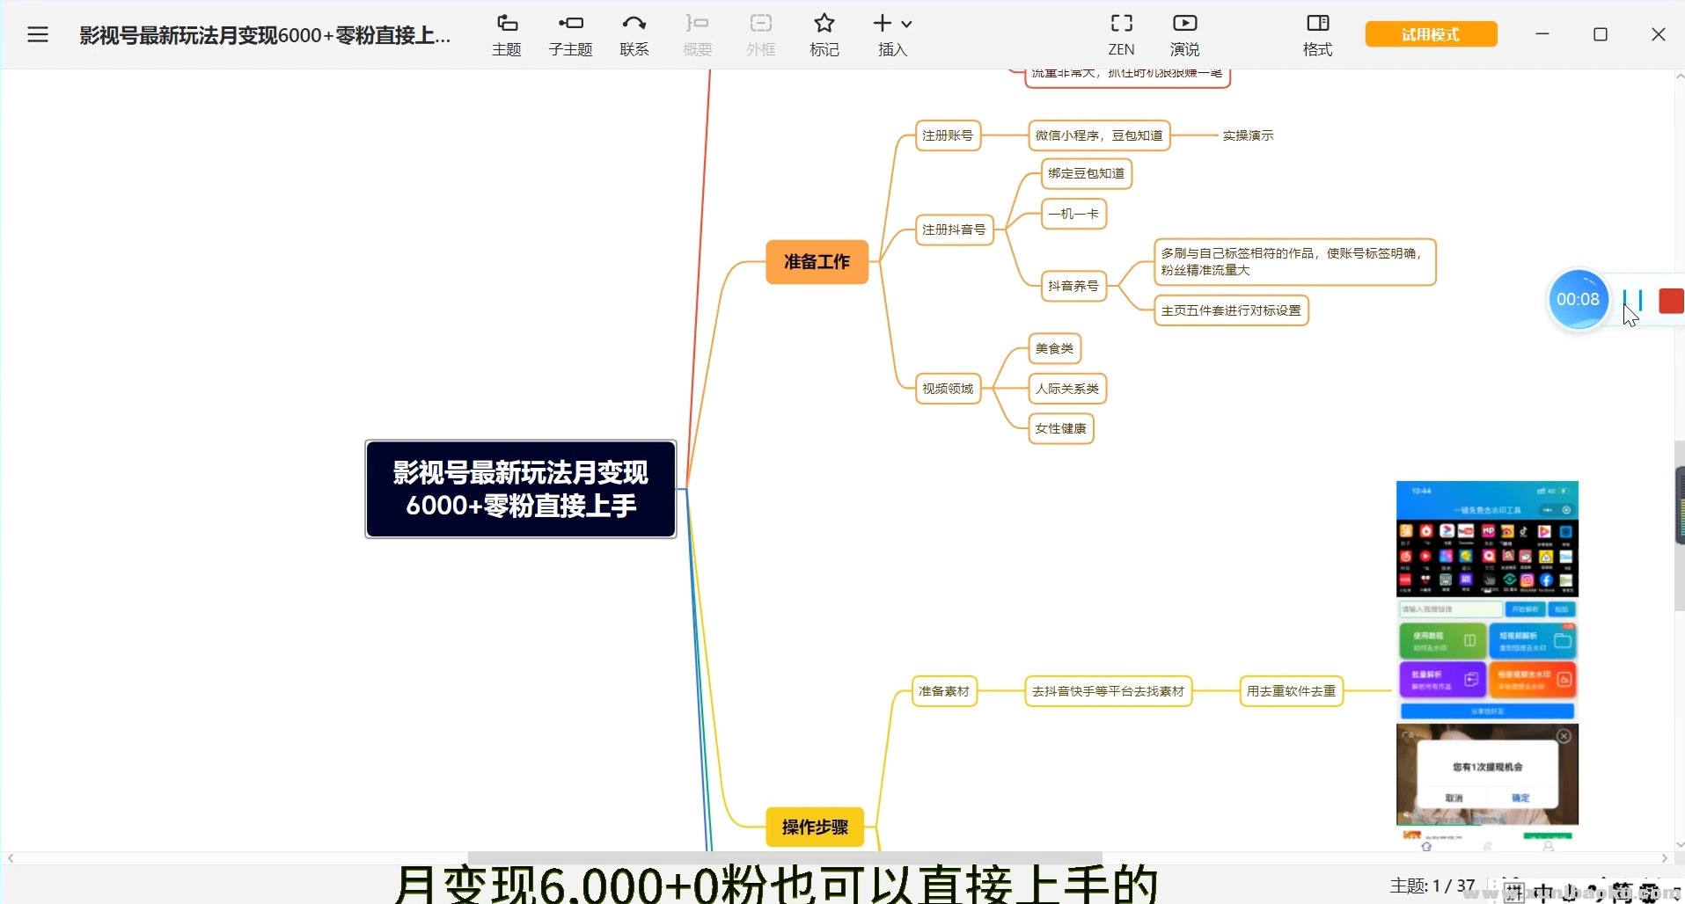The height and width of the screenshot is (904, 1685).
Task: Select the 主题 (Topic) tool
Action: click(506, 34)
